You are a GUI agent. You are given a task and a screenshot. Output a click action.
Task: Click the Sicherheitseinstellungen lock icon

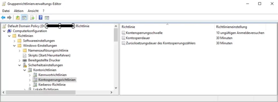25,65
